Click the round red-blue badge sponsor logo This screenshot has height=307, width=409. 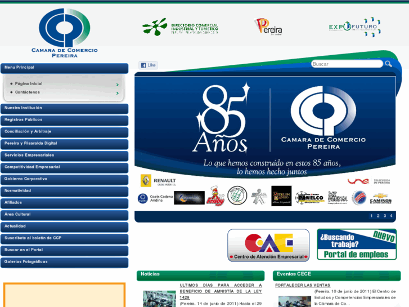point(359,198)
